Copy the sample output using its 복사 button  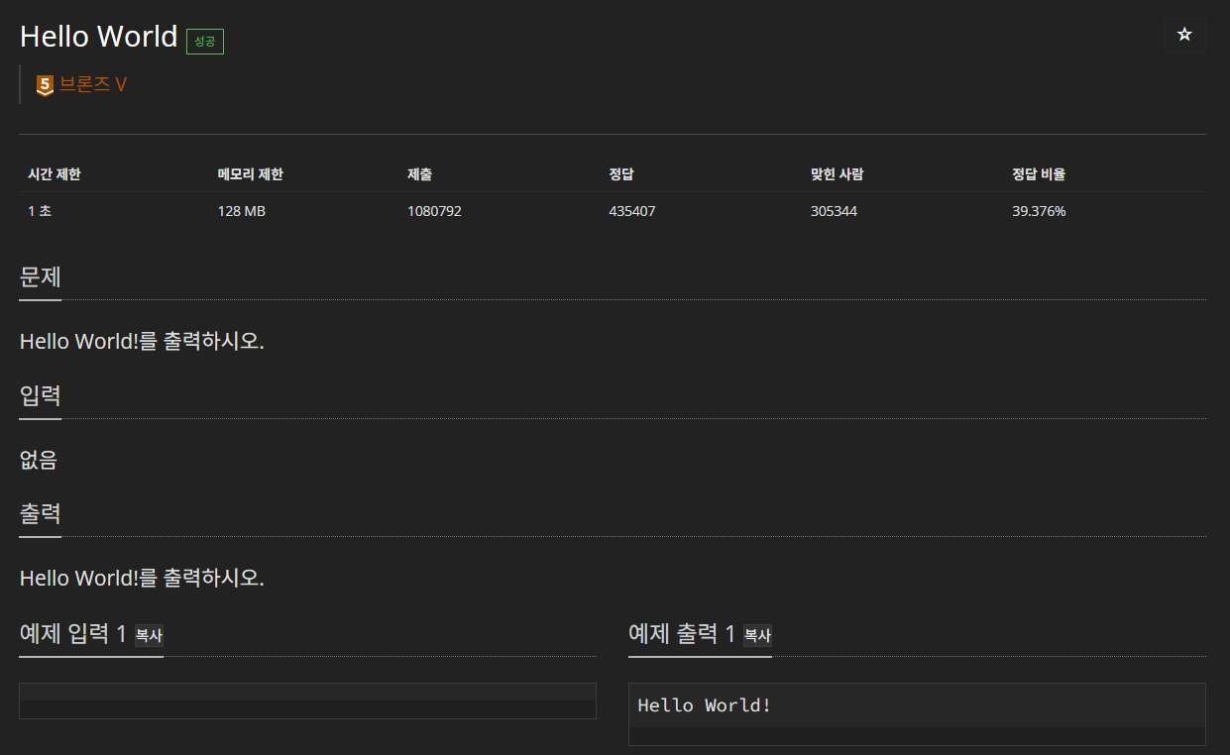coord(757,636)
